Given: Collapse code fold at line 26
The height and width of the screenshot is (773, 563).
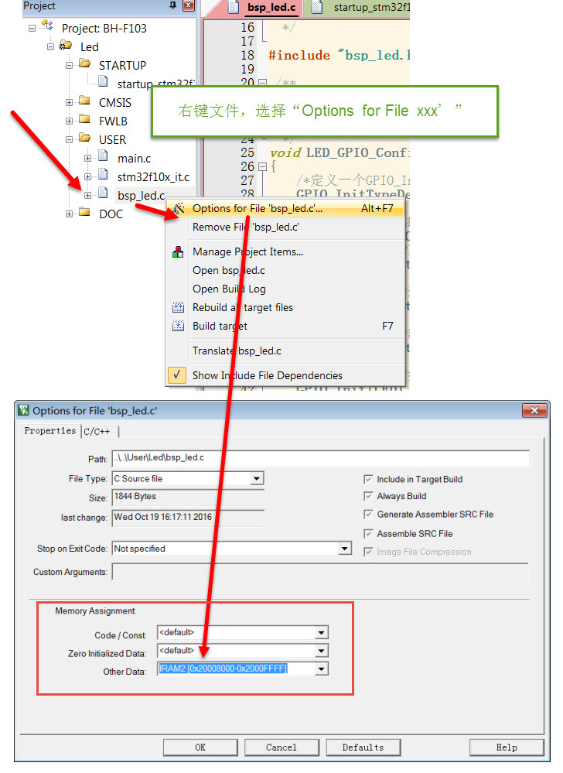Looking at the screenshot, I should (x=262, y=166).
